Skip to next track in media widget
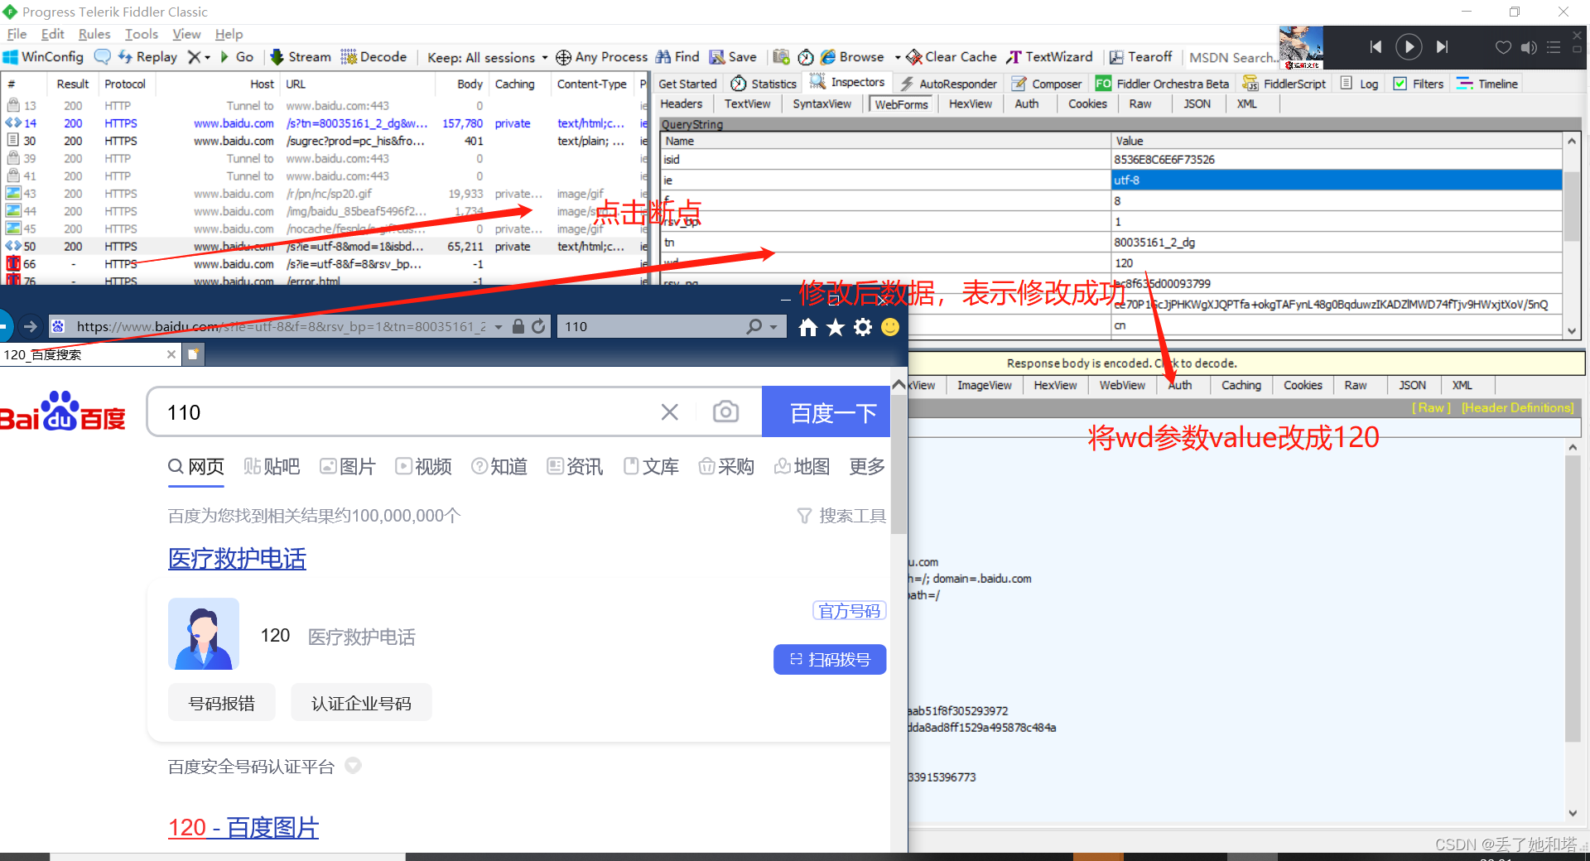Screen dimensions: 1590x861 [x=1442, y=46]
